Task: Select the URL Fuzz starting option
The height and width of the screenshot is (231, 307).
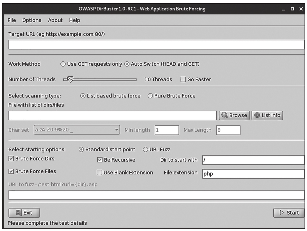Action: click(146, 150)
